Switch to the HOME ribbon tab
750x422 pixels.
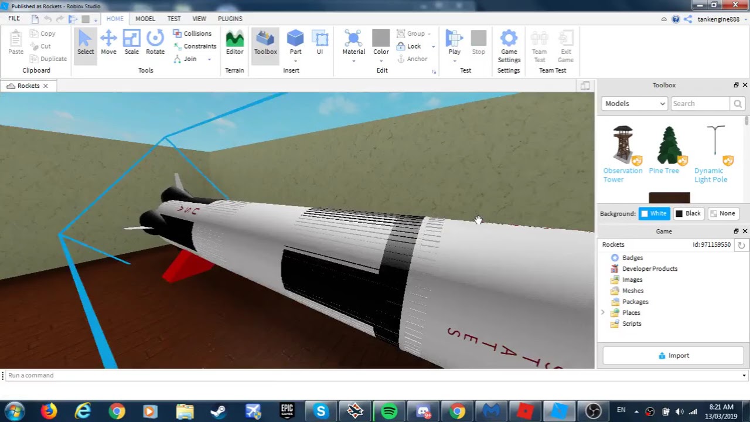tap(115, 19)
